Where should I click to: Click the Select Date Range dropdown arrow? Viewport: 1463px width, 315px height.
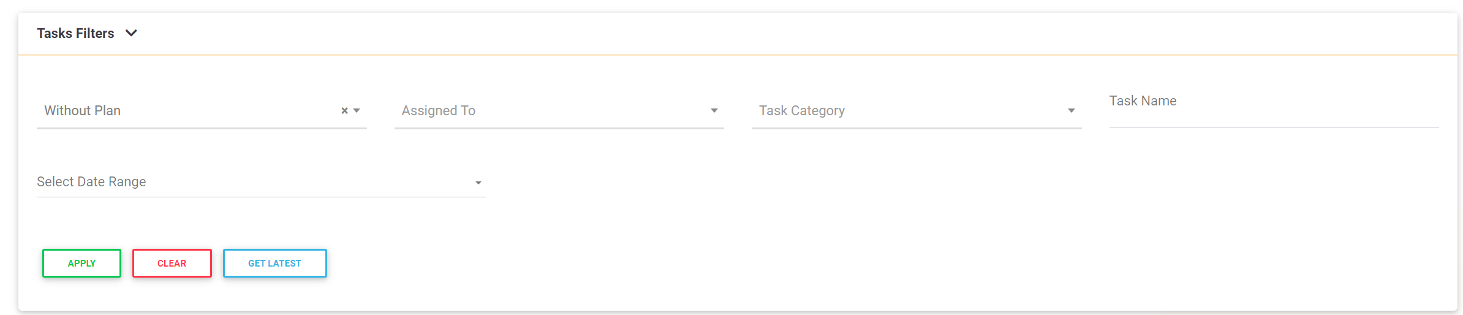(478, 183)
